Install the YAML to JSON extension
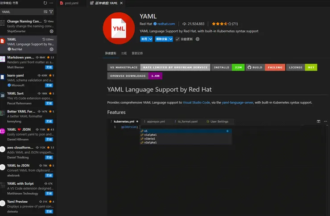The height and width of the screenshot is (216, 330). coord(49,175)
